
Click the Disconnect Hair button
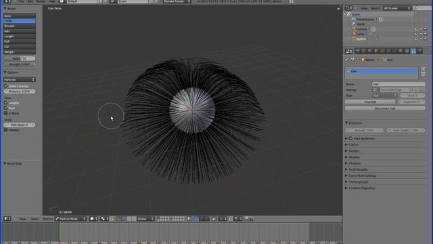[385, 108]
